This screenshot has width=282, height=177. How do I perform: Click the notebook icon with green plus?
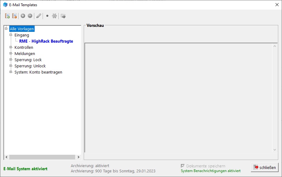click(7, 16)
